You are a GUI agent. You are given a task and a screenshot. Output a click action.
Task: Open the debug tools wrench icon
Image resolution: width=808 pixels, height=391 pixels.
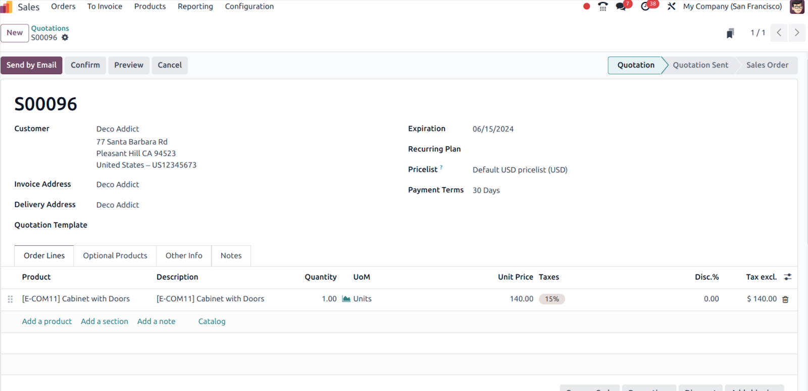tap(671, 7)
